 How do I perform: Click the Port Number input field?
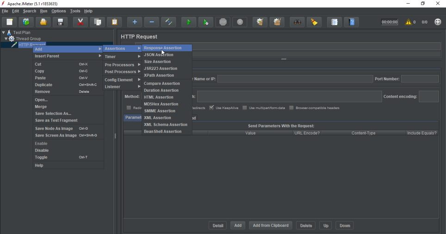[420, 79]
